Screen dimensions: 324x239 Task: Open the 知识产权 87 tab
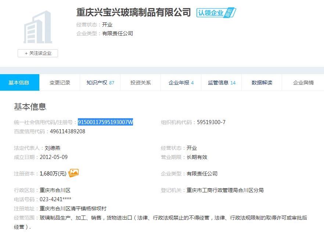[x=100, y=83]
